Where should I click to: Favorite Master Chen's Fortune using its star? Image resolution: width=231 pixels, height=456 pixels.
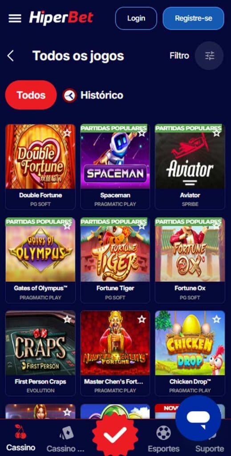point(142,319)
